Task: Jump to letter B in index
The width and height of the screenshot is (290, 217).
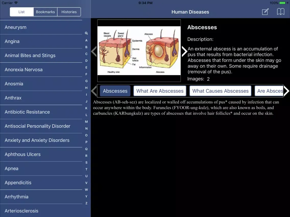Action: (x=86, y=47)
